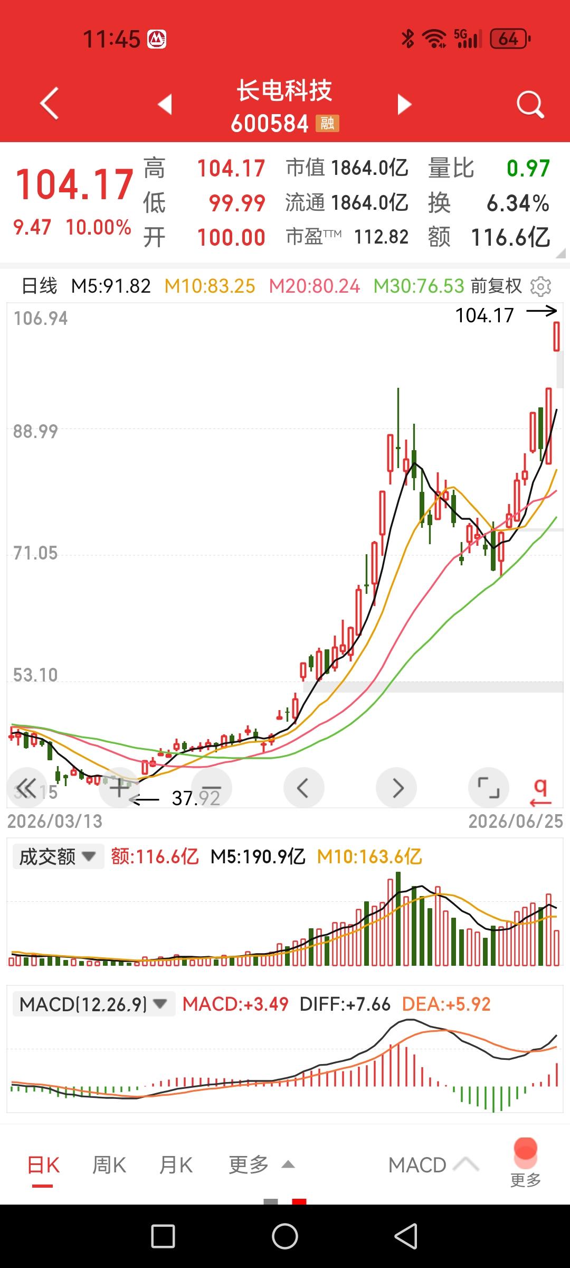Screen dimensions: 570x1268
Task: Switch 前复权 adjustment mode
Action: pos(496,286)
